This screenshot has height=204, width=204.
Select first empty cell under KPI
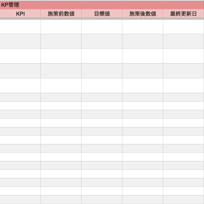[20, 27]
